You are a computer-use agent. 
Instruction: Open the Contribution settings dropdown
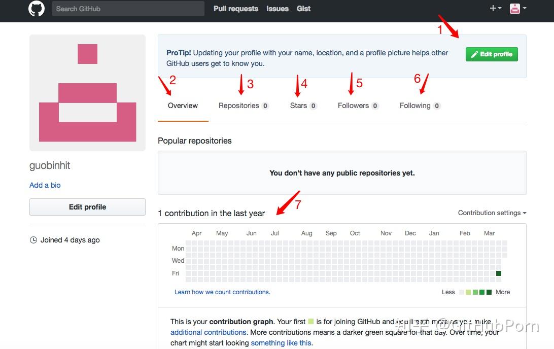pyautogui.click(x=491, y=213)
